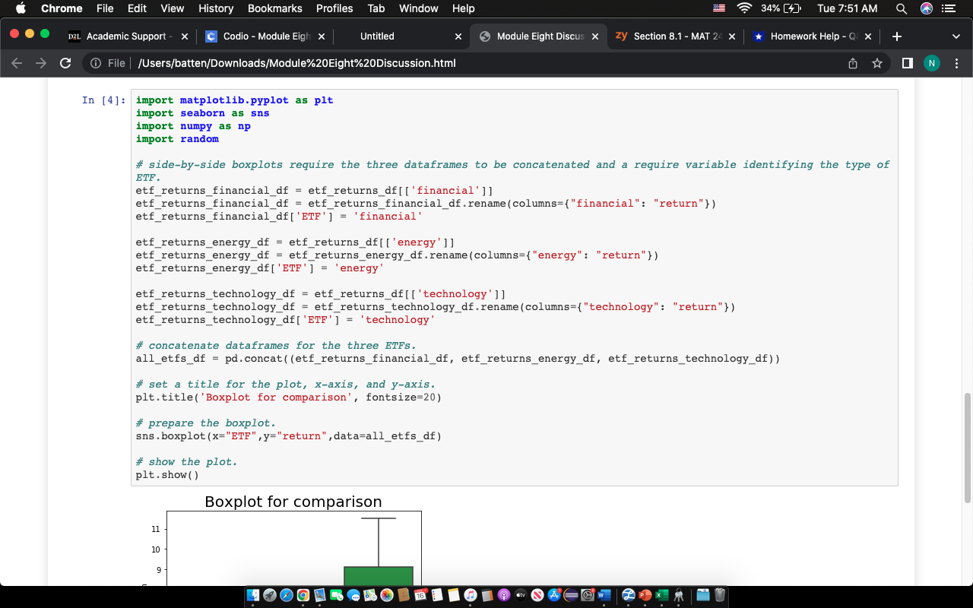This screenshot has height=608, width=973.
Task: Open the tab list chevron at top right
Action: (x=956, y=35)
